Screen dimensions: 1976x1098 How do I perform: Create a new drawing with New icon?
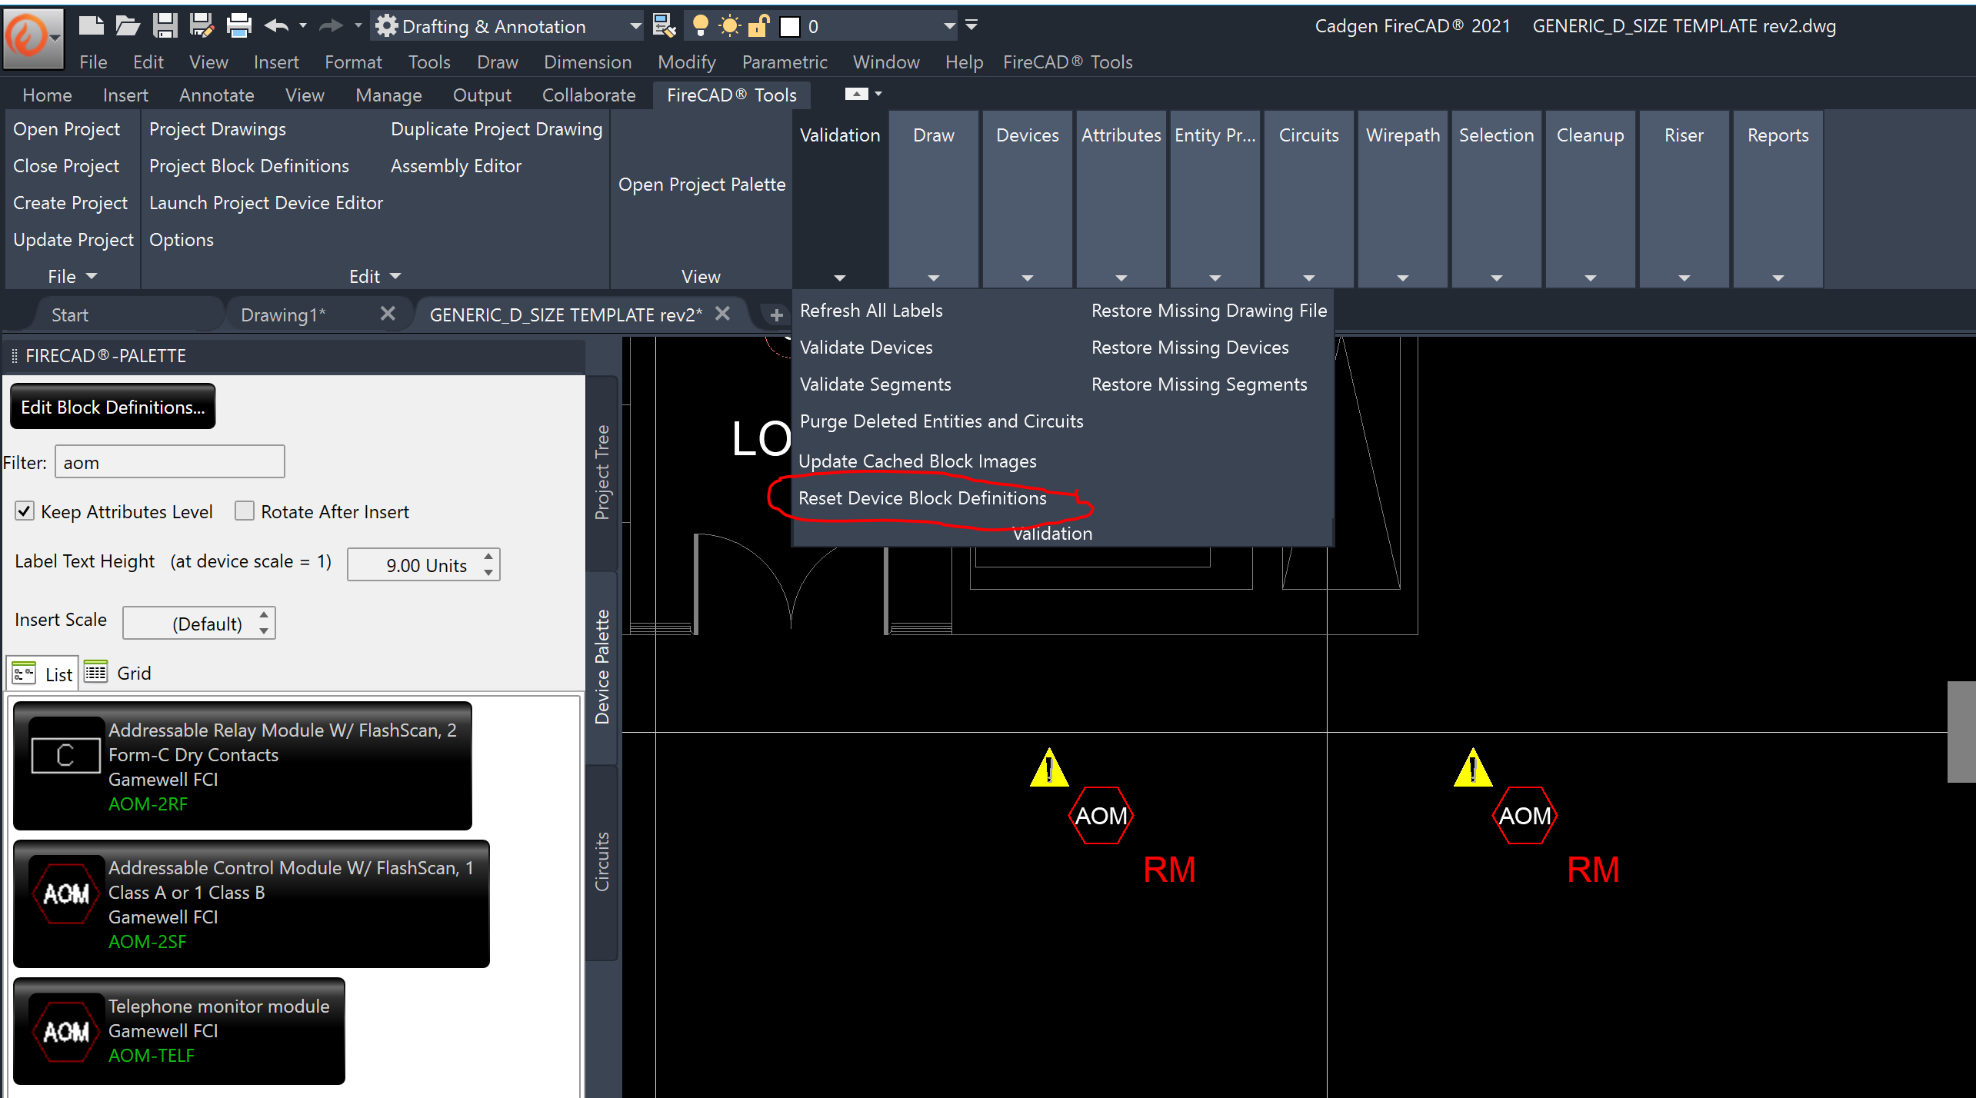tap(91, 26)
